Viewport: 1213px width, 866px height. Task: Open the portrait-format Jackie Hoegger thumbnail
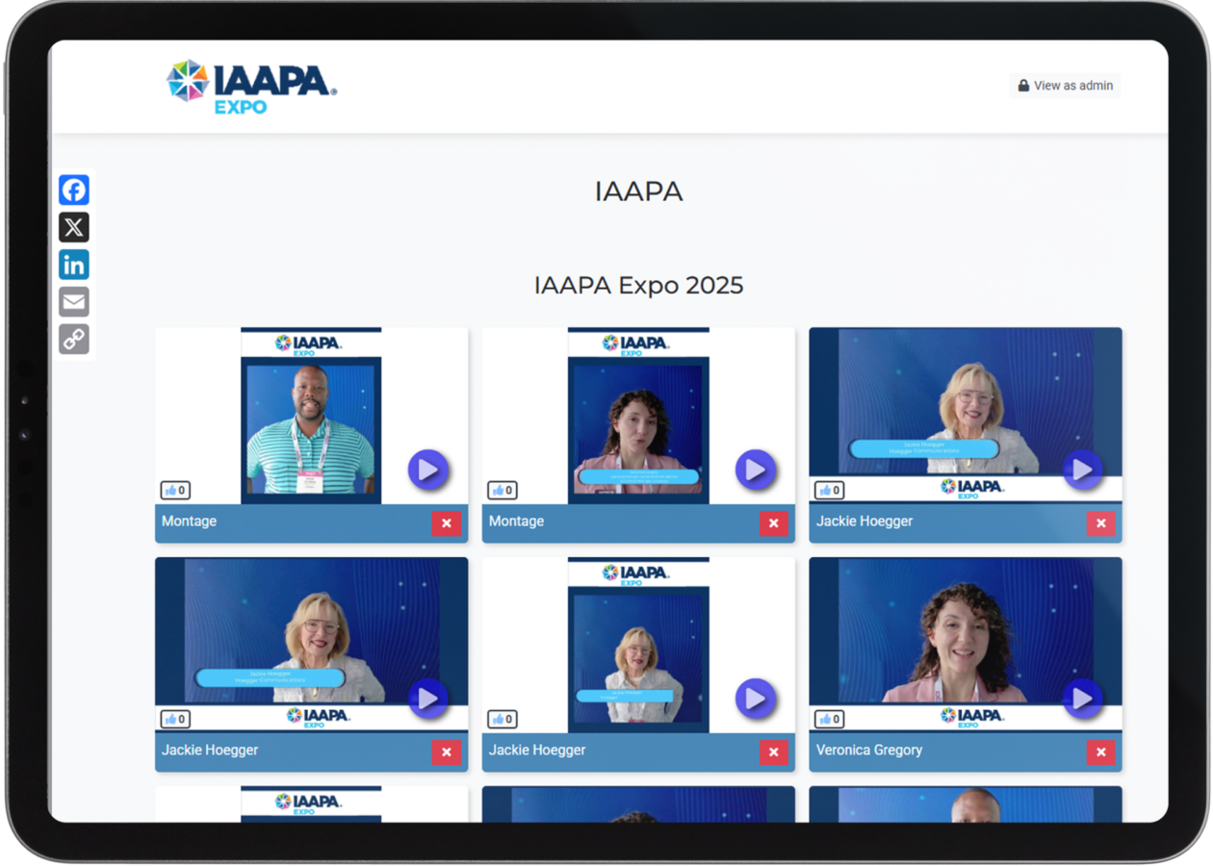(x=638, y=645)
